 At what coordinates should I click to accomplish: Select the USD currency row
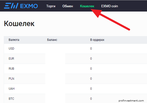(x=75, y=49)
